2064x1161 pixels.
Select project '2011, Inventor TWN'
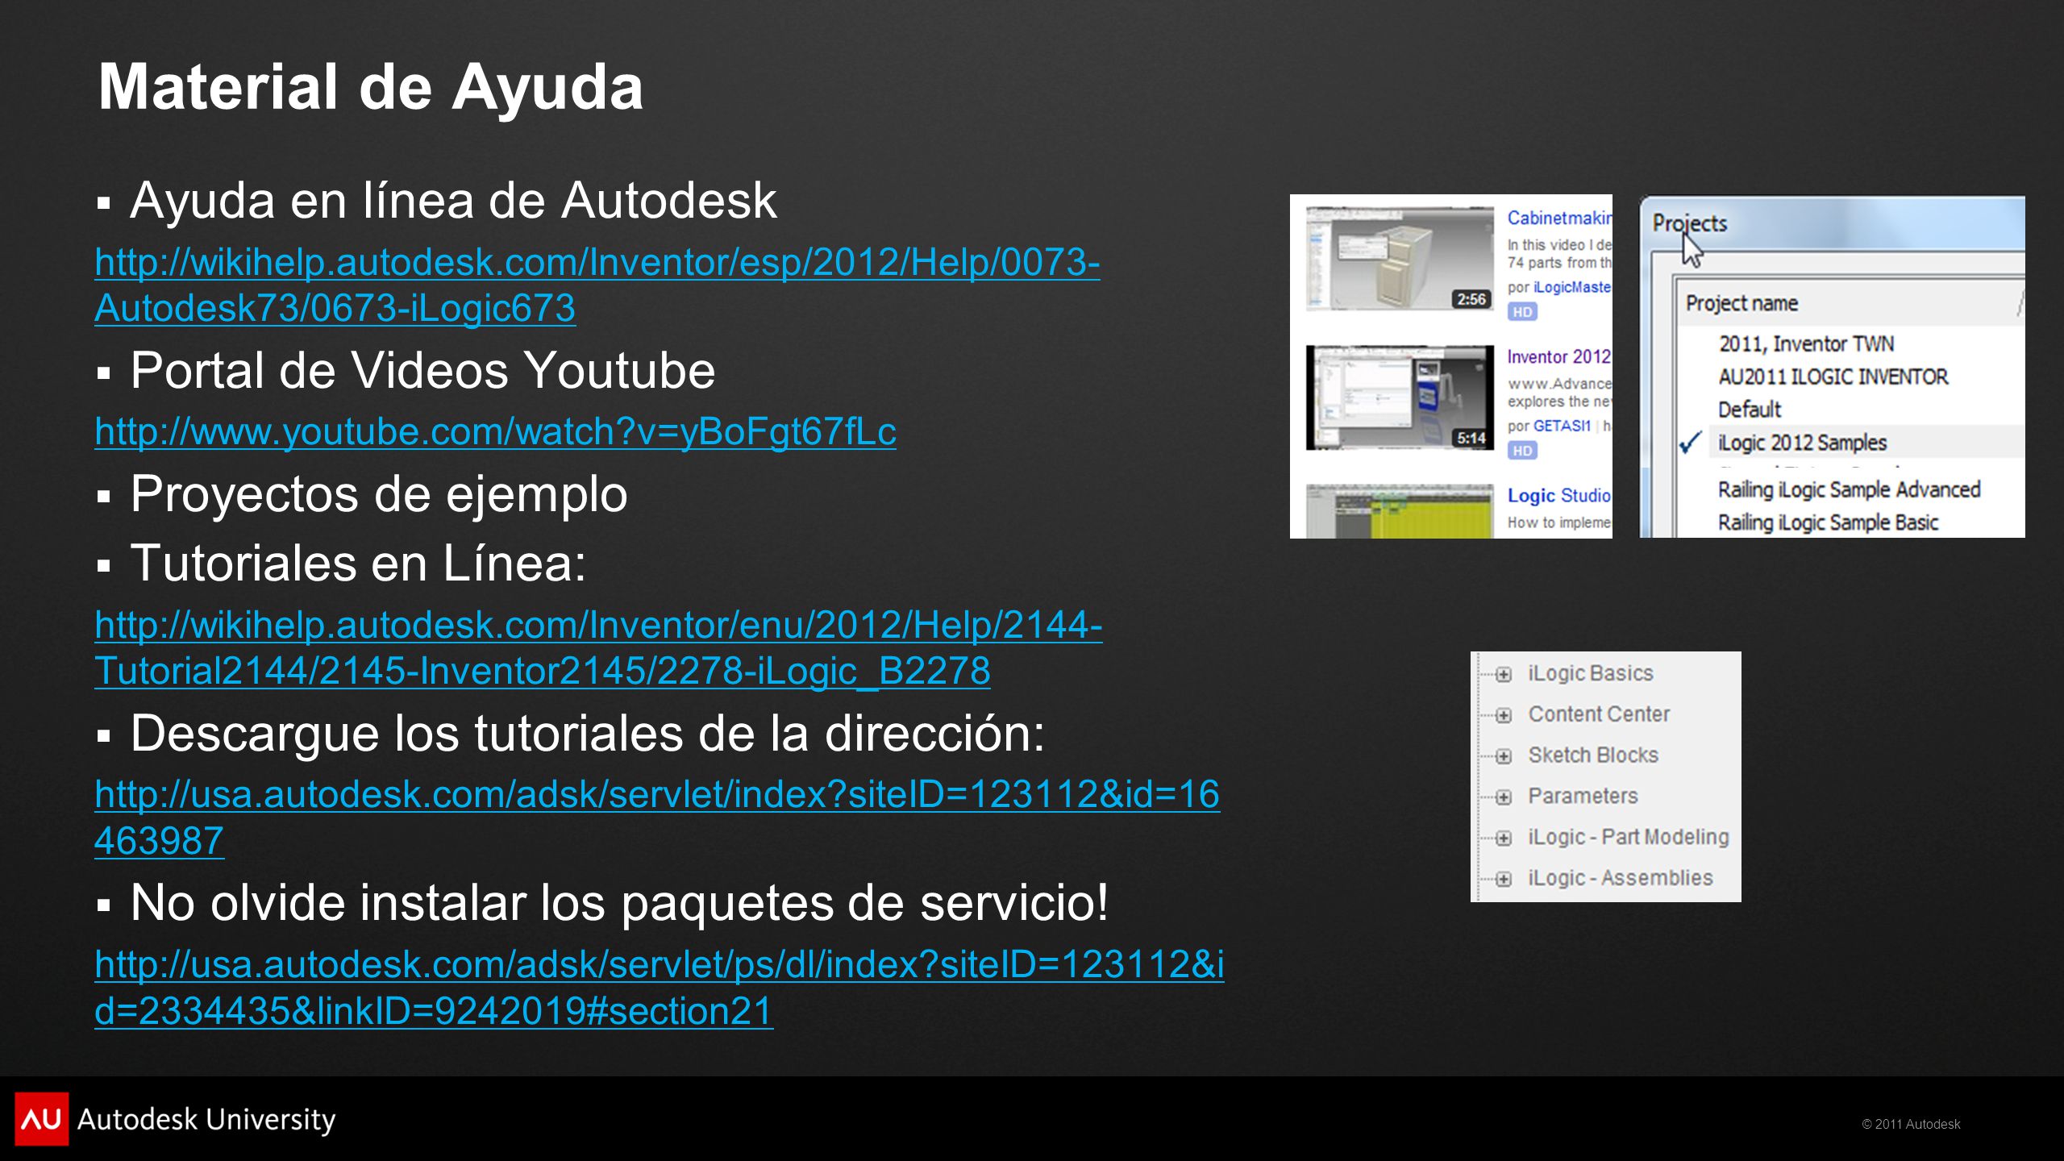(x=1806, y=344)
